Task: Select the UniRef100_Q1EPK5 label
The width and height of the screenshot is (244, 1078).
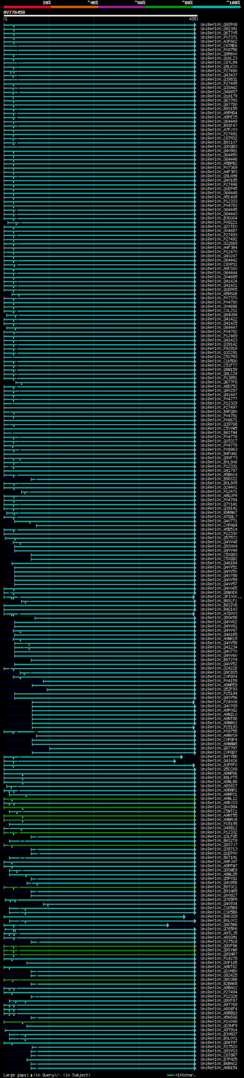Action: pos(219,289)
